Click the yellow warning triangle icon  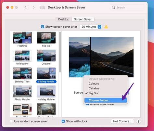coord(106,27)
